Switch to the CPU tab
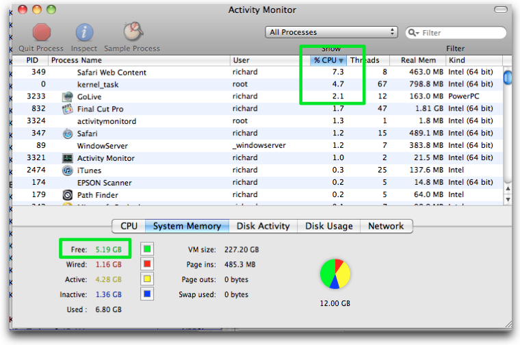The height and width of the screenshot is (345, 520). 129,226
